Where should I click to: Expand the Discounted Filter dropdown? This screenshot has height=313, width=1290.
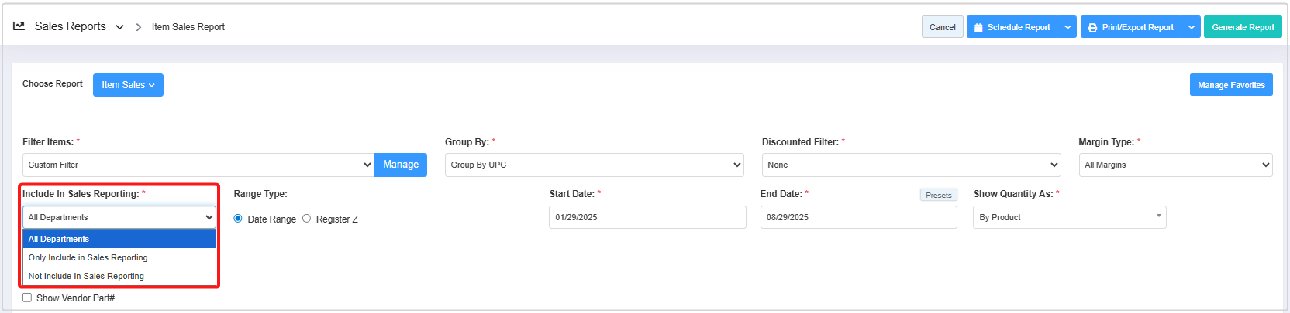pyautogui.click(x=911, y=165)
